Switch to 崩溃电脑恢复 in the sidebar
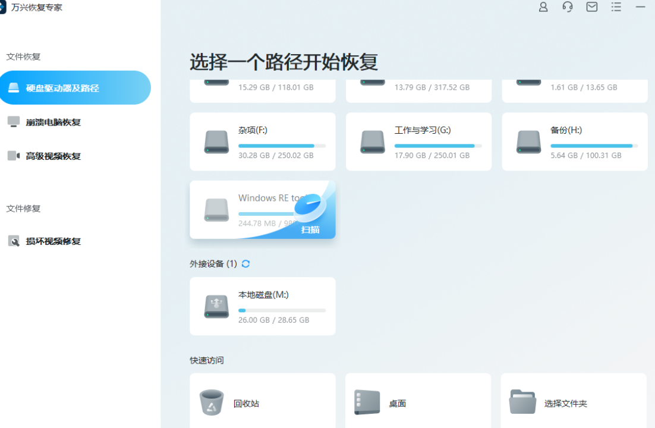The width and height of the screenshot is (655, 428). tap(52, 122)
